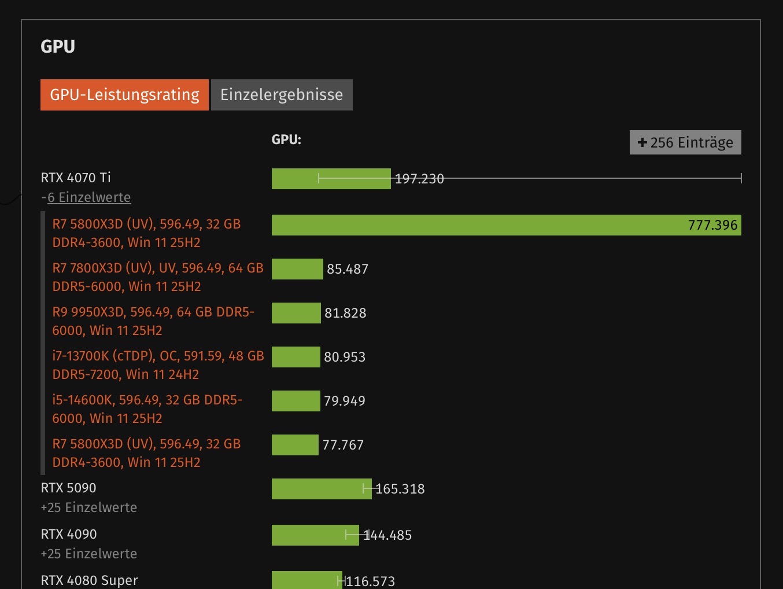Screen dimensions: 783x589
Task: Click the RTX 4090 row label
Action: click(69, 534)
